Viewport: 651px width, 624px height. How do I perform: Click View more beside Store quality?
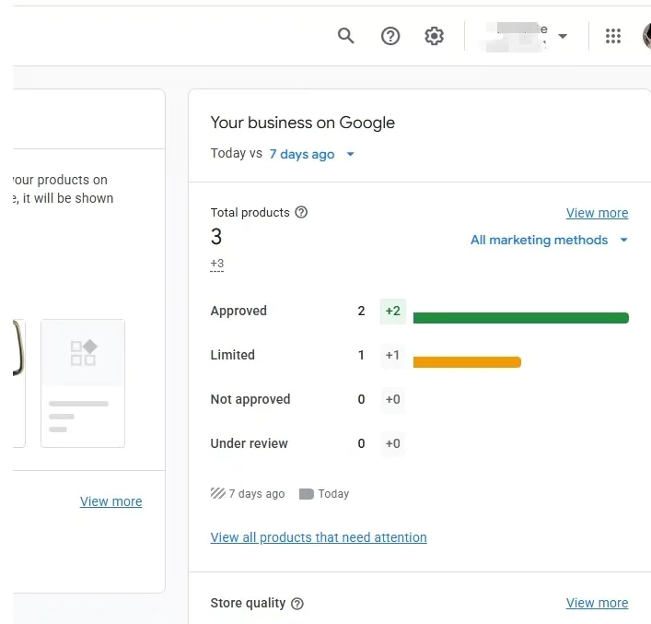click(x=597, y=603)
